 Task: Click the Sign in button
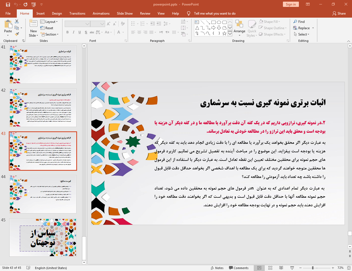291,4
